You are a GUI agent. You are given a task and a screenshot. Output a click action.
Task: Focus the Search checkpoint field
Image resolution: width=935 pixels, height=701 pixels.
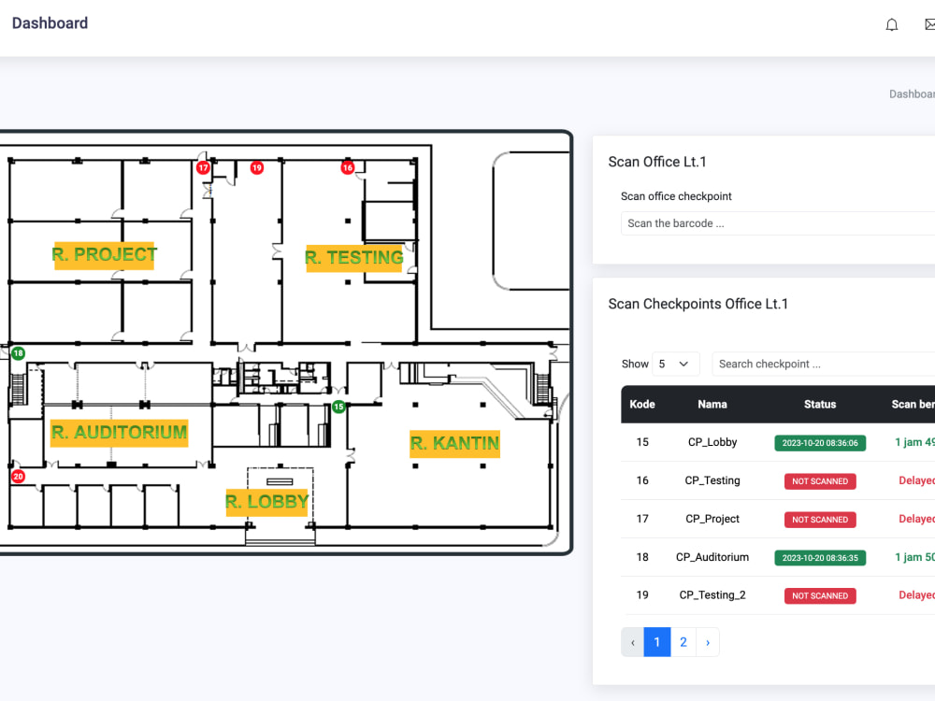tap(824, 364)
